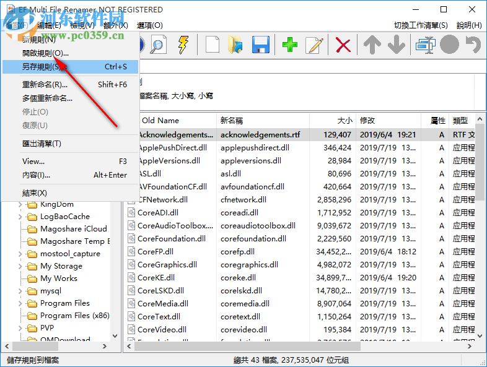Click the blank page new rule icon
The image size is (487, 367).
(x=213, y=45)
